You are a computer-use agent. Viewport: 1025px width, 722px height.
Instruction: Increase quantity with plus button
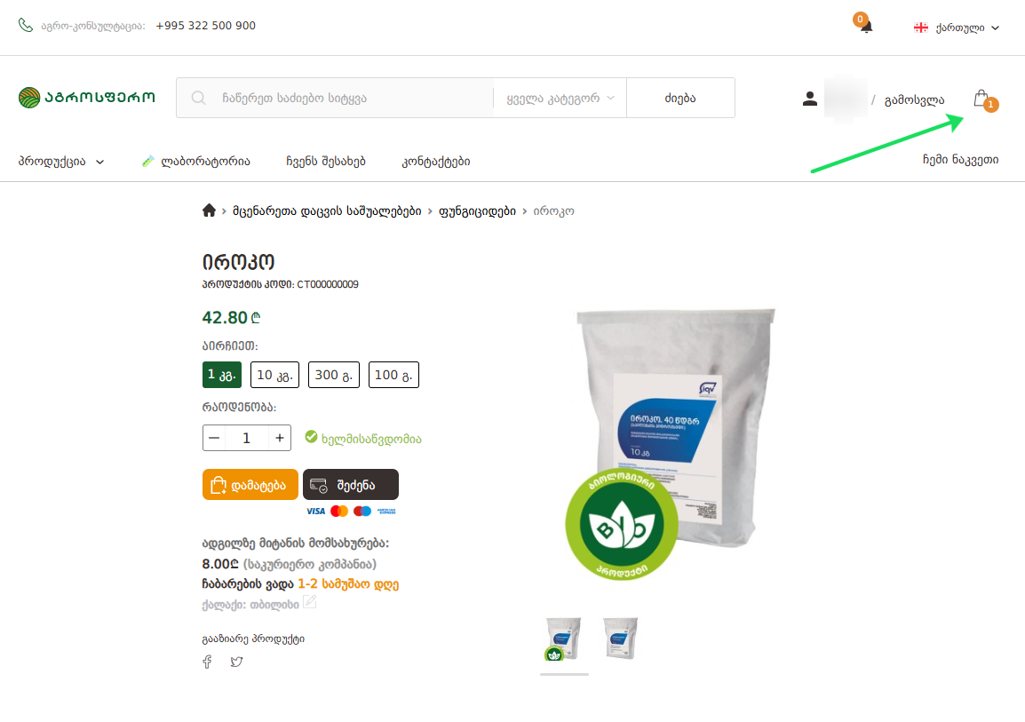(x=280, y=439)
